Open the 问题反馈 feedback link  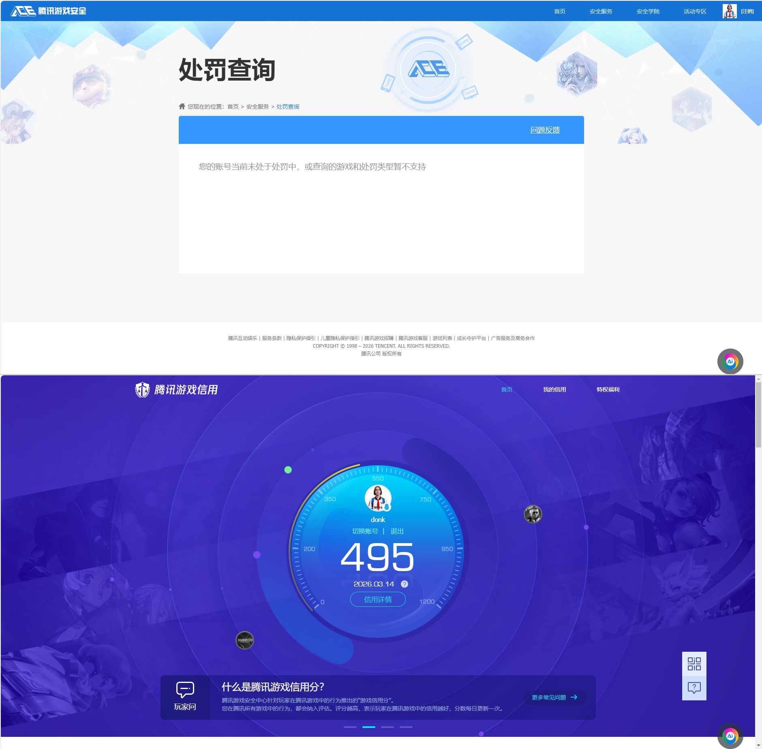tap(544, 130)
